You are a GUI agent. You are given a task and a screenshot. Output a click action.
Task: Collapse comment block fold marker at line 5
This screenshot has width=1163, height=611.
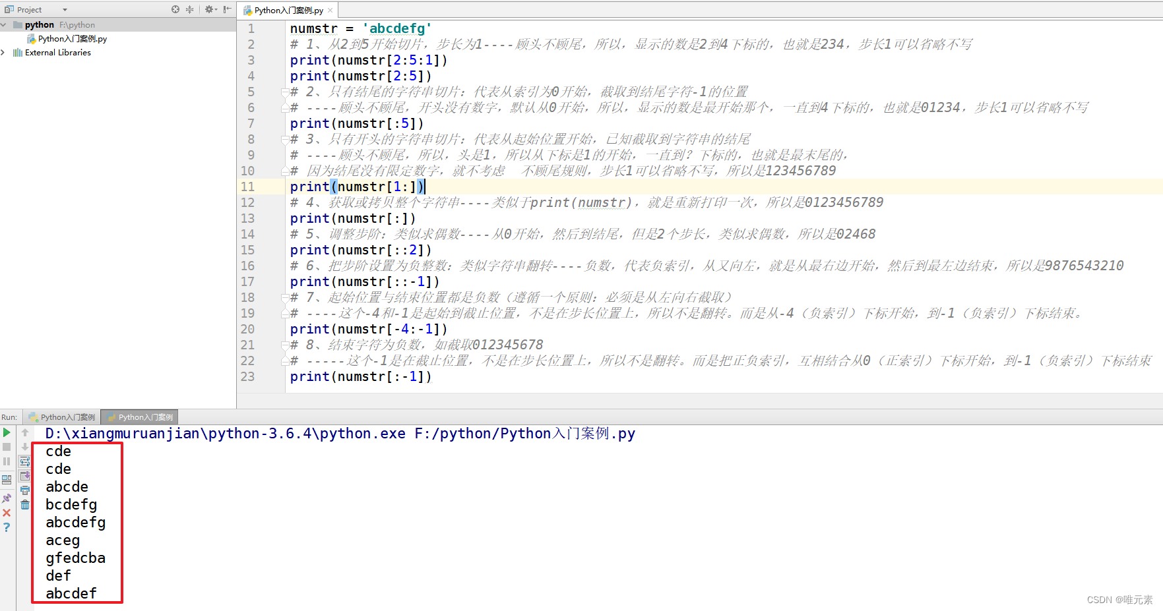(x=284, y=92)
